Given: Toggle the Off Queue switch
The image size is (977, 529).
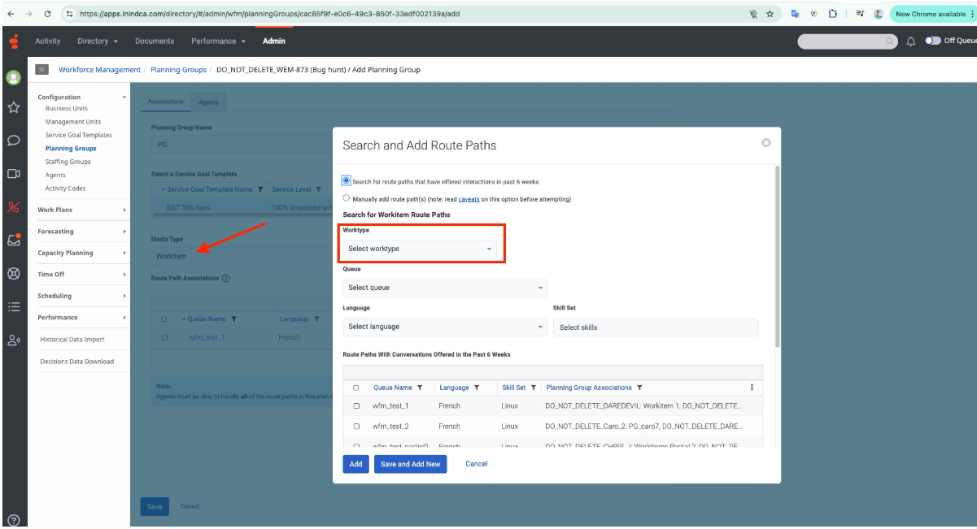Looking at the screenshot, I should (932, 41).
